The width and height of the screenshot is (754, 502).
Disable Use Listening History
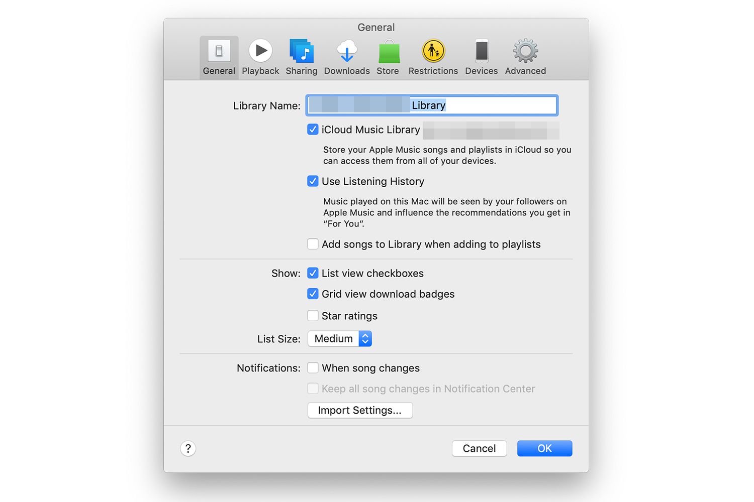click(313, 181)
